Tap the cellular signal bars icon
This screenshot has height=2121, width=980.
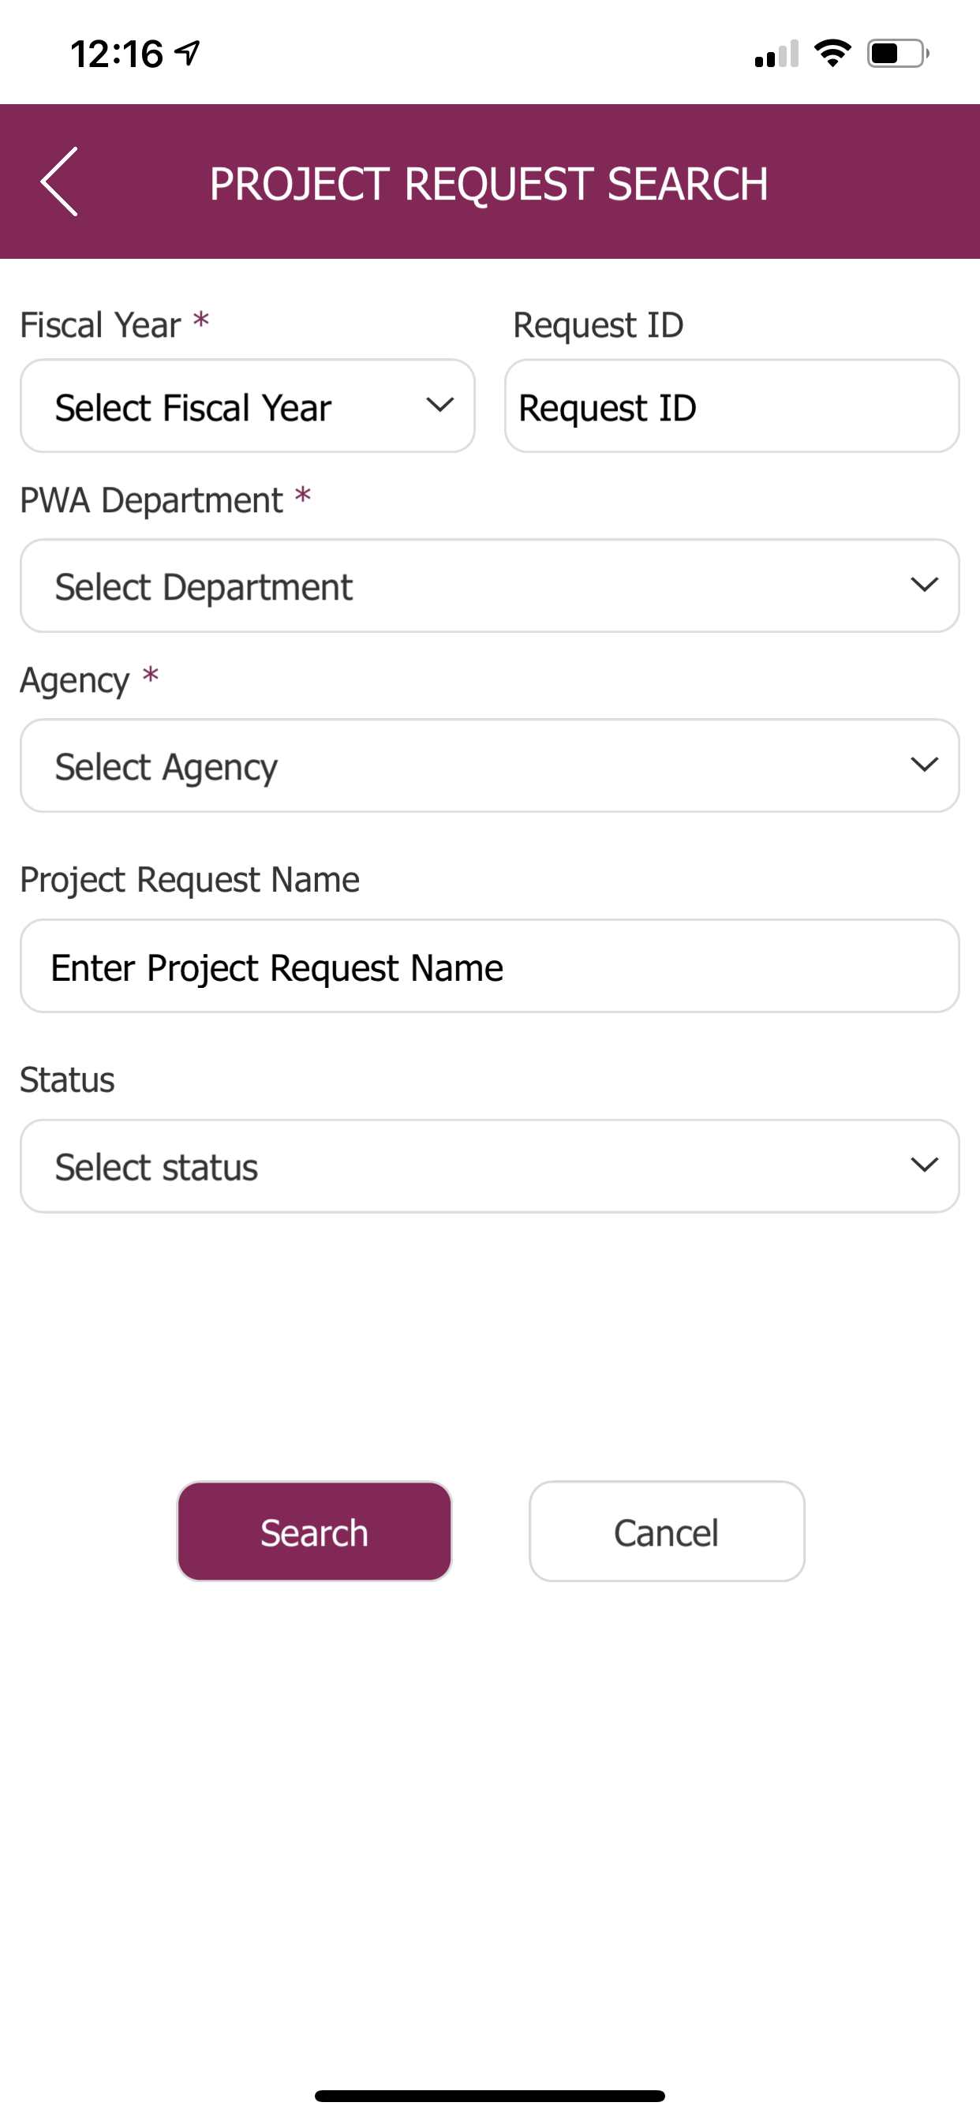[x=776, y=54]
